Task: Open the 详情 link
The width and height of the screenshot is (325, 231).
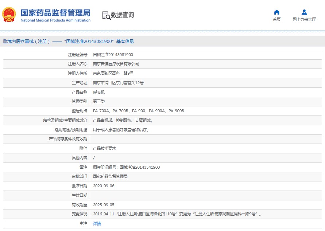Action: (x=97, y=224)
